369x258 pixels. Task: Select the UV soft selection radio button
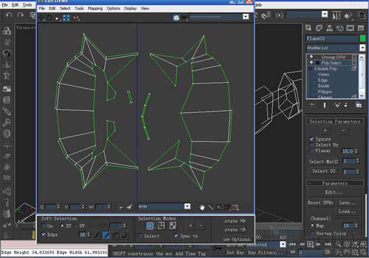click(75, 226)
